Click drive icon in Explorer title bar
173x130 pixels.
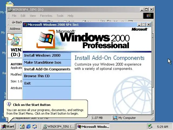(10, 9)
